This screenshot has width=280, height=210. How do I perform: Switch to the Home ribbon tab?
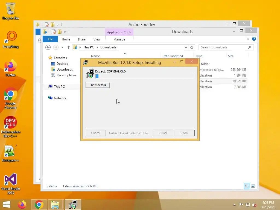click(x=66, y=39)
